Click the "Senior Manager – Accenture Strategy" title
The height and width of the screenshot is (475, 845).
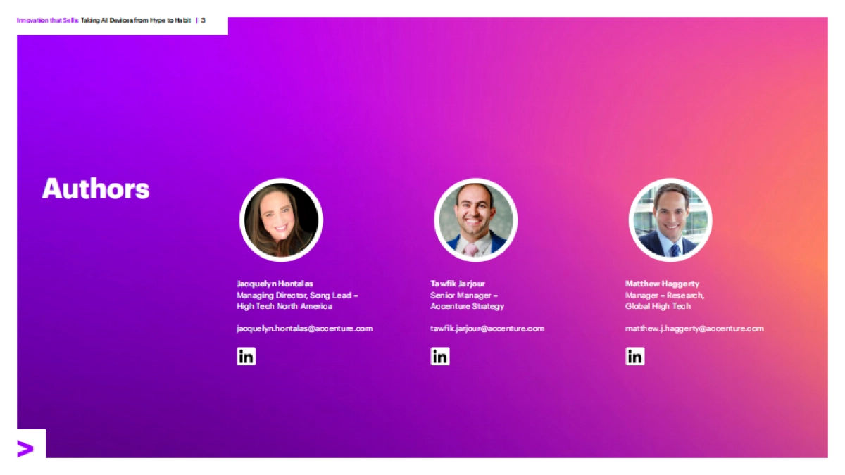pos(467,300)
